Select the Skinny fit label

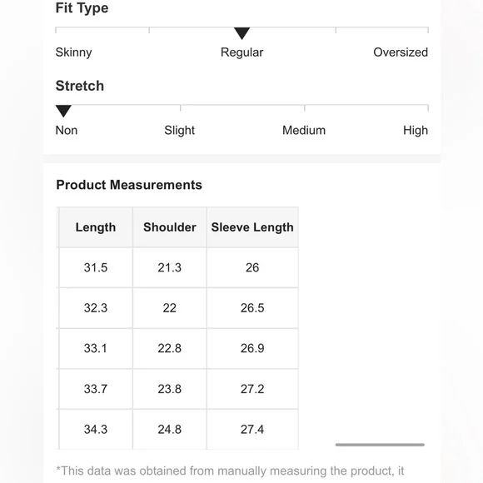tap(73, 52)
